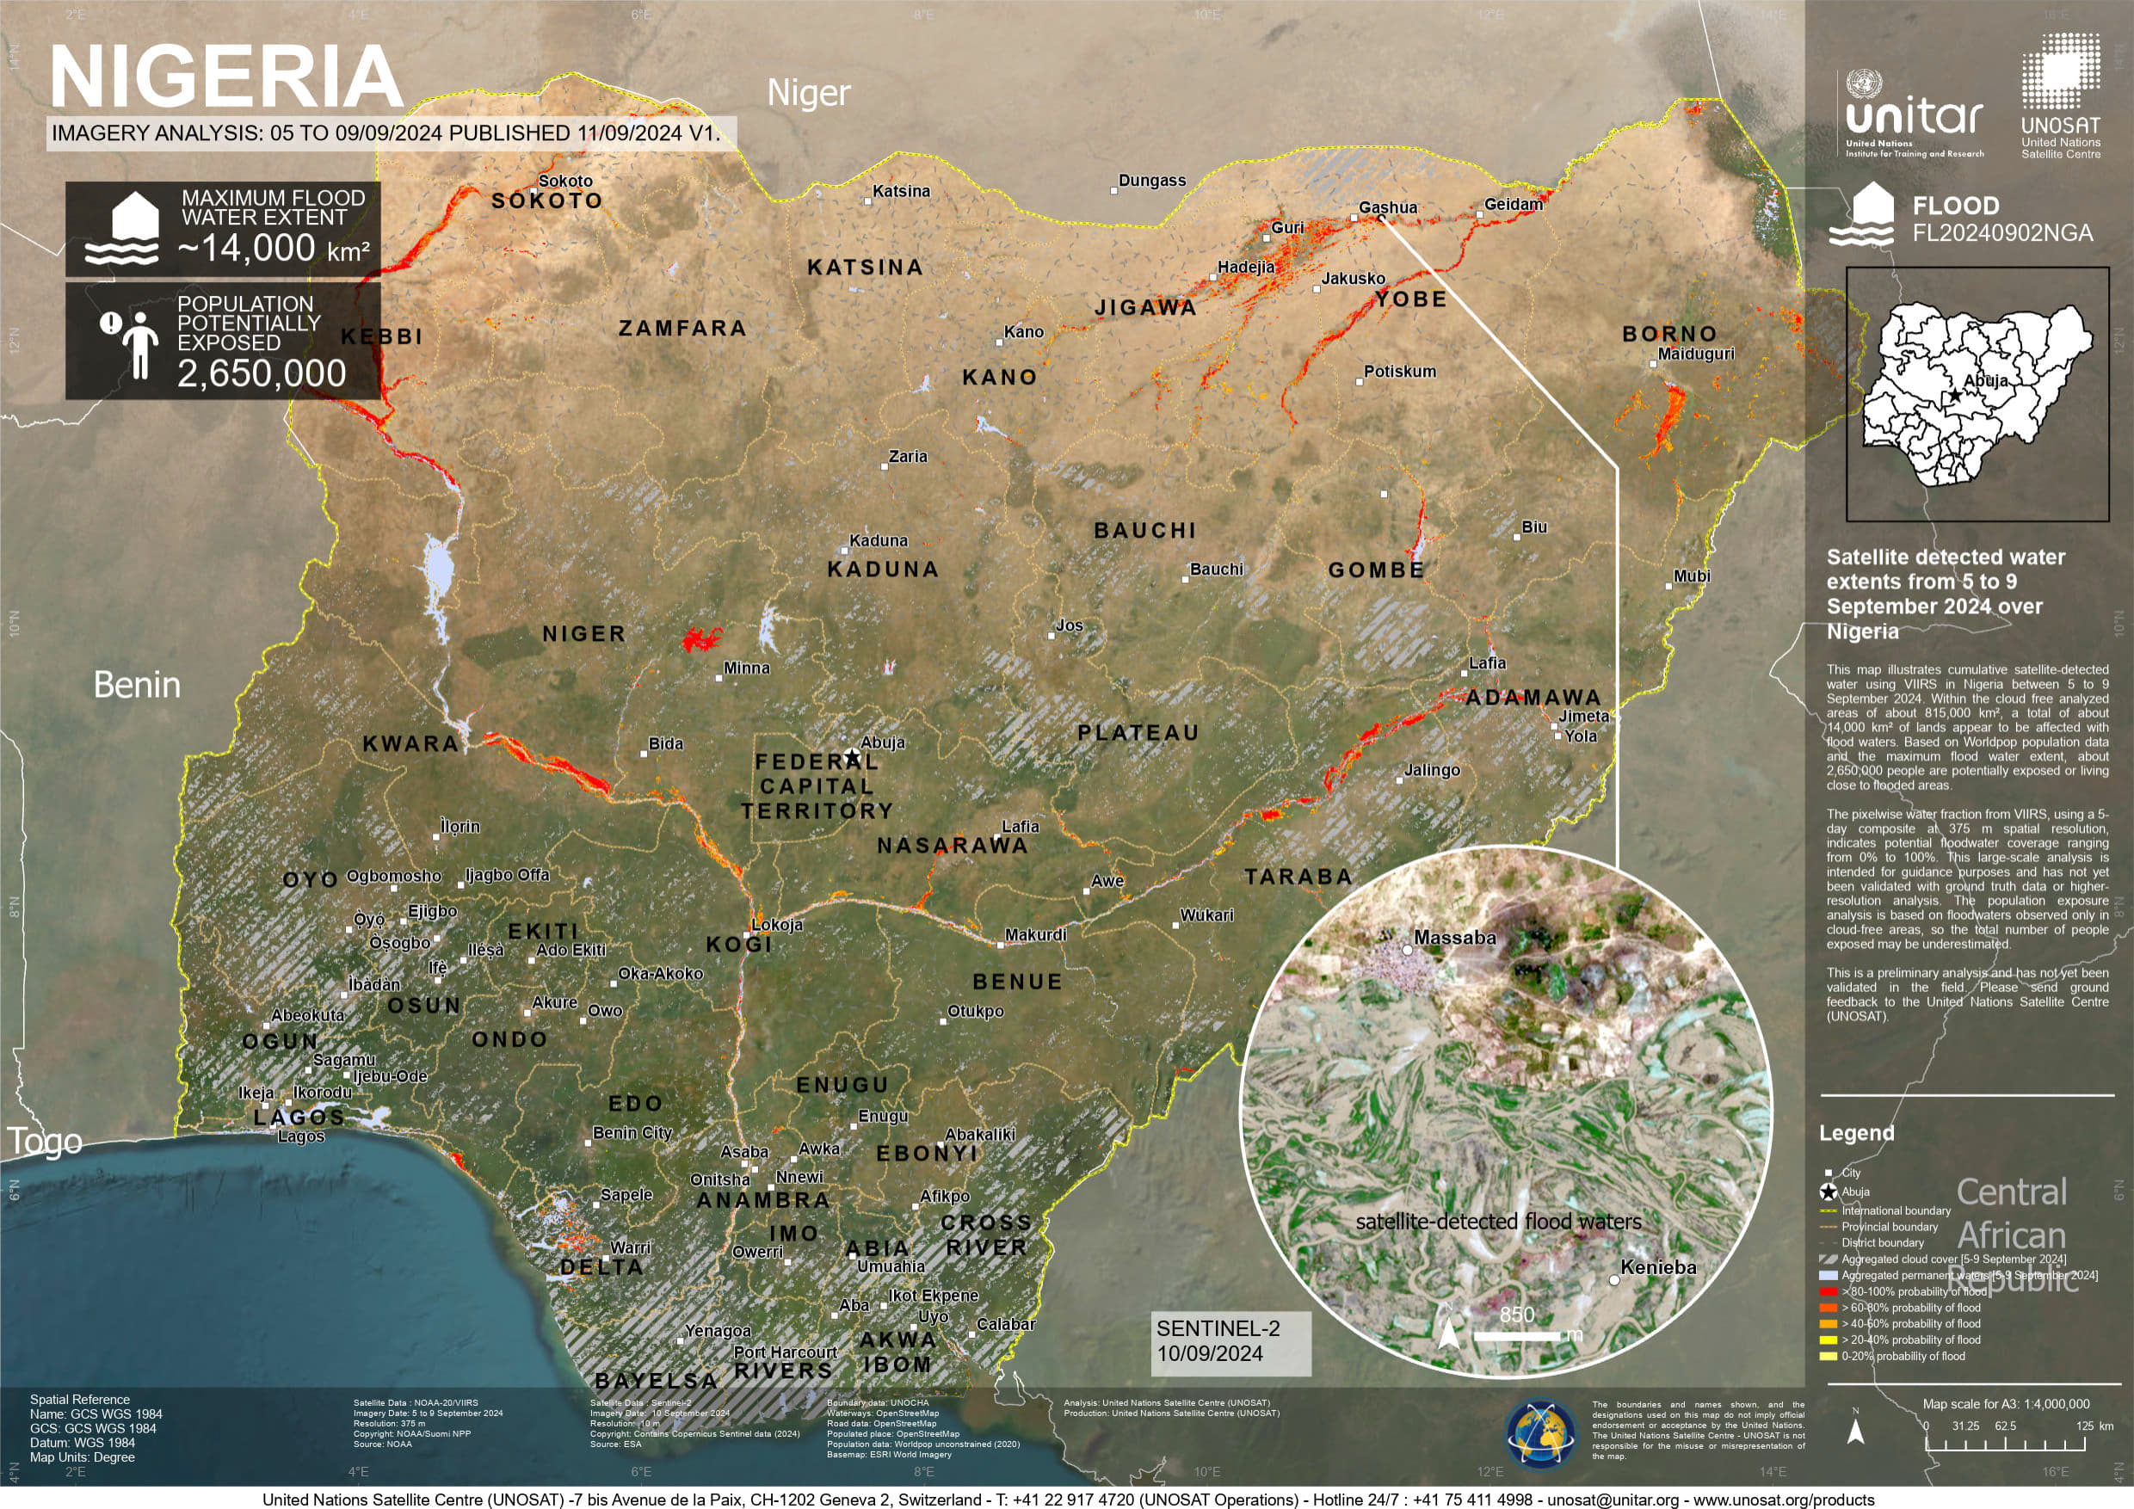2134x1509 pixels.
Task: Click the Abuja star symbol in the legend
Action: coord(1829,1192)
